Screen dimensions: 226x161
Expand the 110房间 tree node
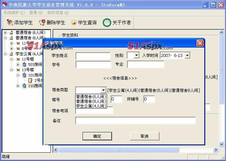[18, 86]
